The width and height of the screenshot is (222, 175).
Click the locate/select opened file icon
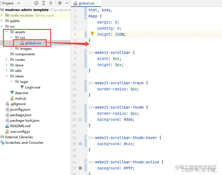[36, 3]
